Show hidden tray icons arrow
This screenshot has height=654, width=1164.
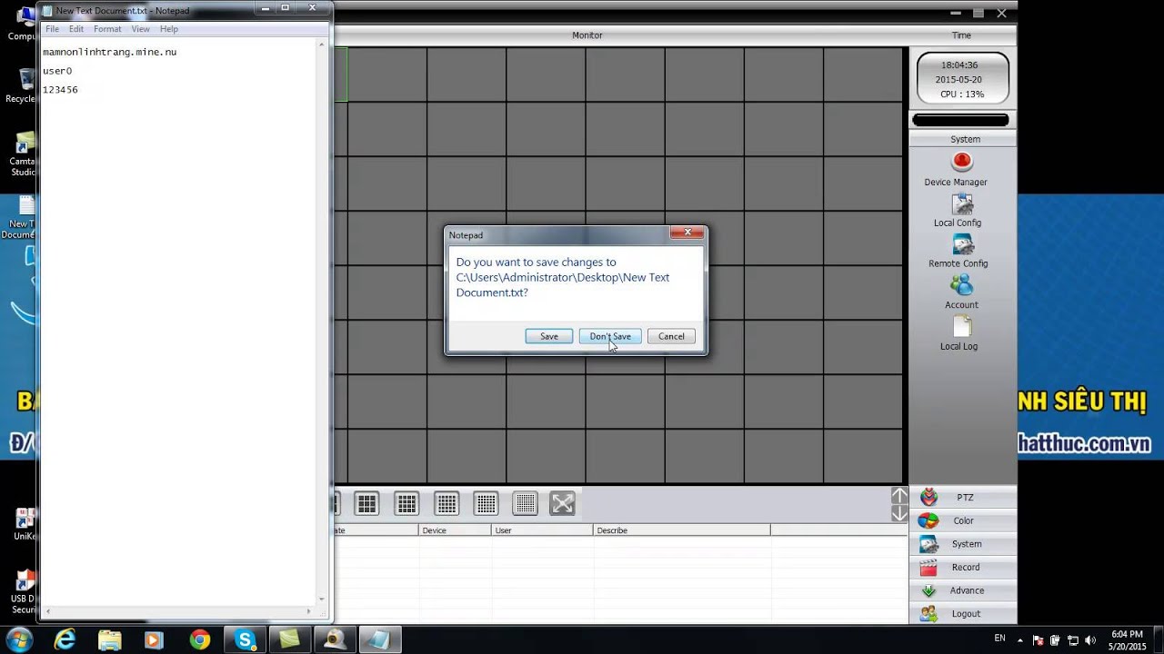click(1022, 640)
